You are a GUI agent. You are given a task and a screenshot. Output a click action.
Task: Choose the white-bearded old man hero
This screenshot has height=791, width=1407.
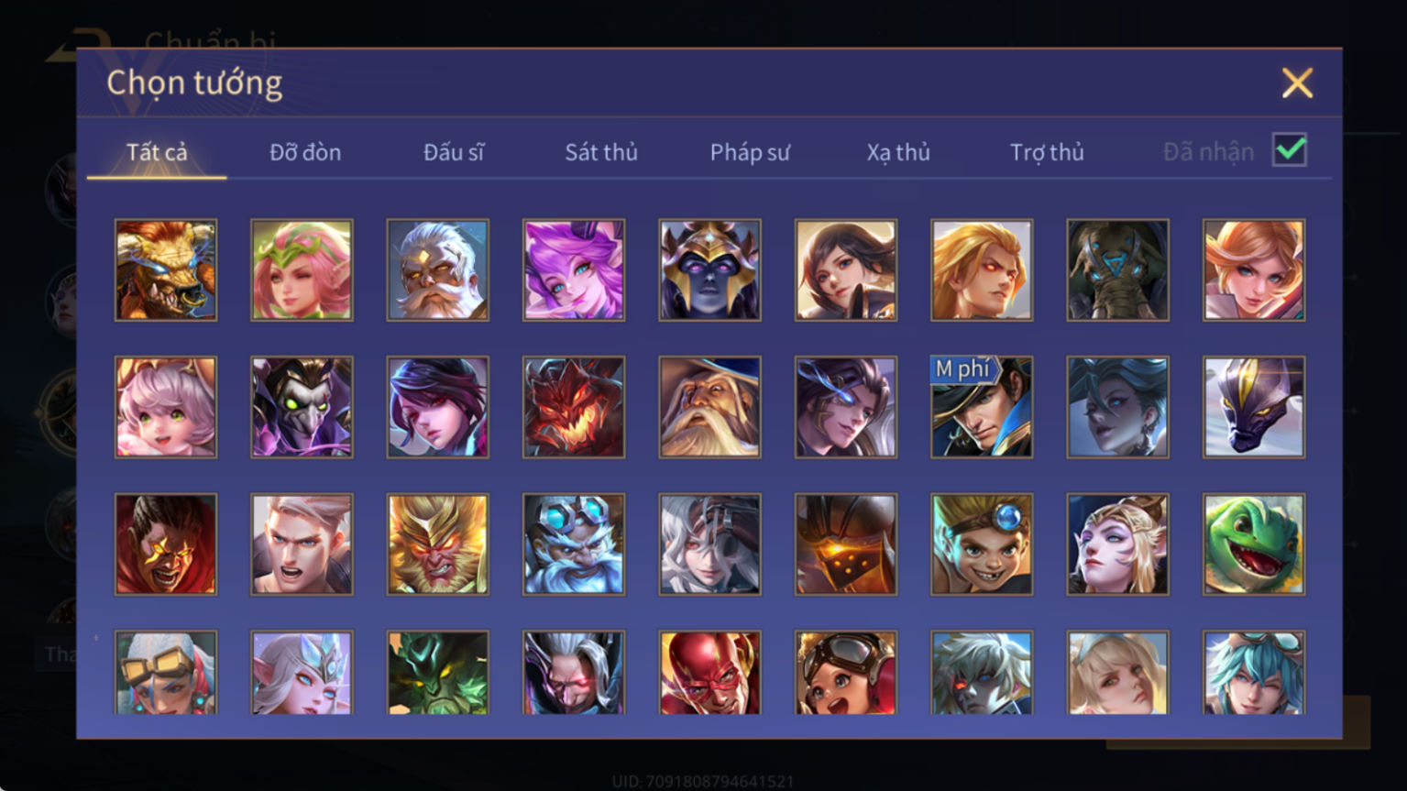438,270
